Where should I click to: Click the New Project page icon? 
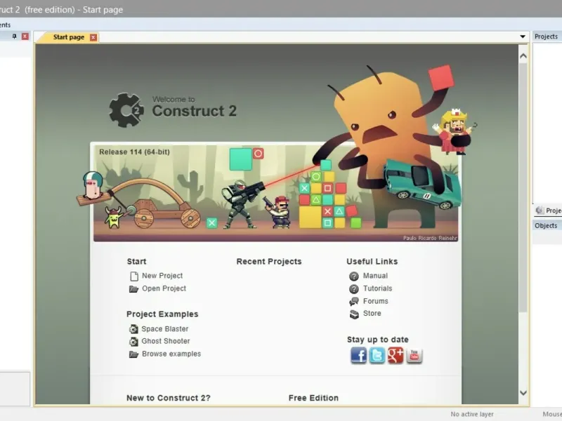point(134,276)
